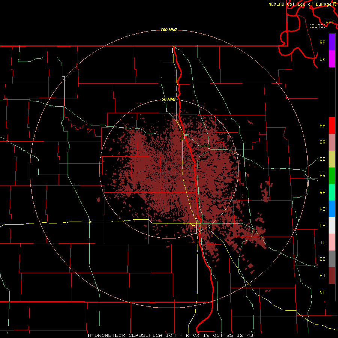The width and height of the screenshot is (338, 338).
Task: Click the RF purple legend swatch
Action: pos(332,42)
